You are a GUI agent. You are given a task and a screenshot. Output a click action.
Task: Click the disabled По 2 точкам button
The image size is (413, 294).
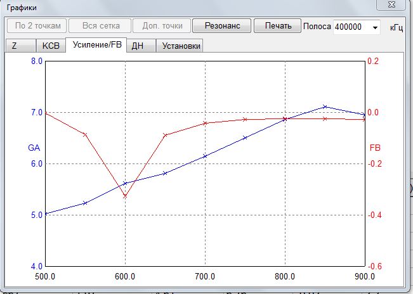[37, 26]
